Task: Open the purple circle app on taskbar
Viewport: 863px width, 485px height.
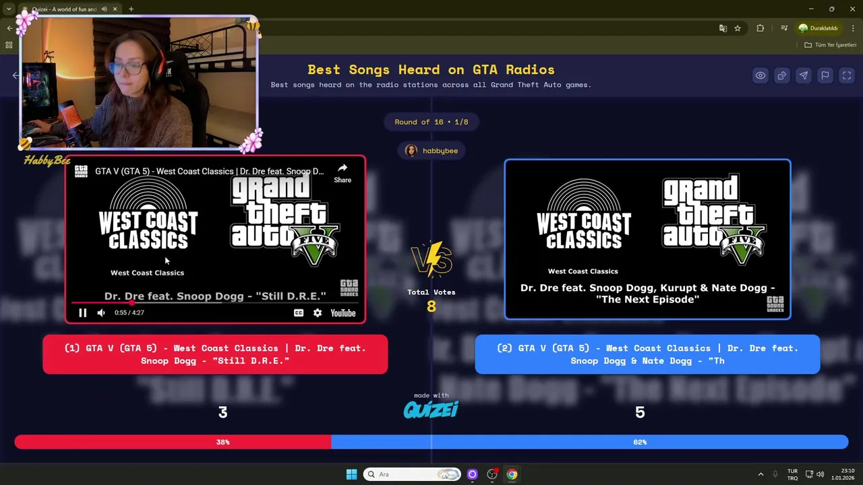Action: coord(472,474)
